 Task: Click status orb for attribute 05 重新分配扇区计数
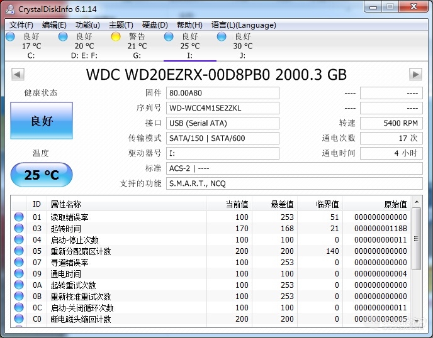[x=19, y=251]
